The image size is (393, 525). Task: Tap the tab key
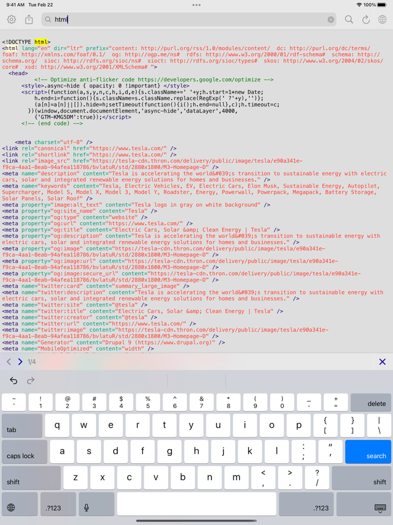pyautogui.click(x=22, y=425)
